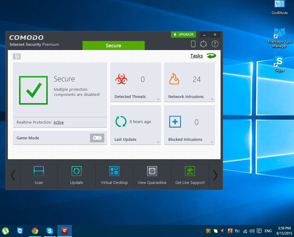Click the Update icon in bottom bar
The width and height of the screenshot is (294, 237).
[x=76, y=171]
